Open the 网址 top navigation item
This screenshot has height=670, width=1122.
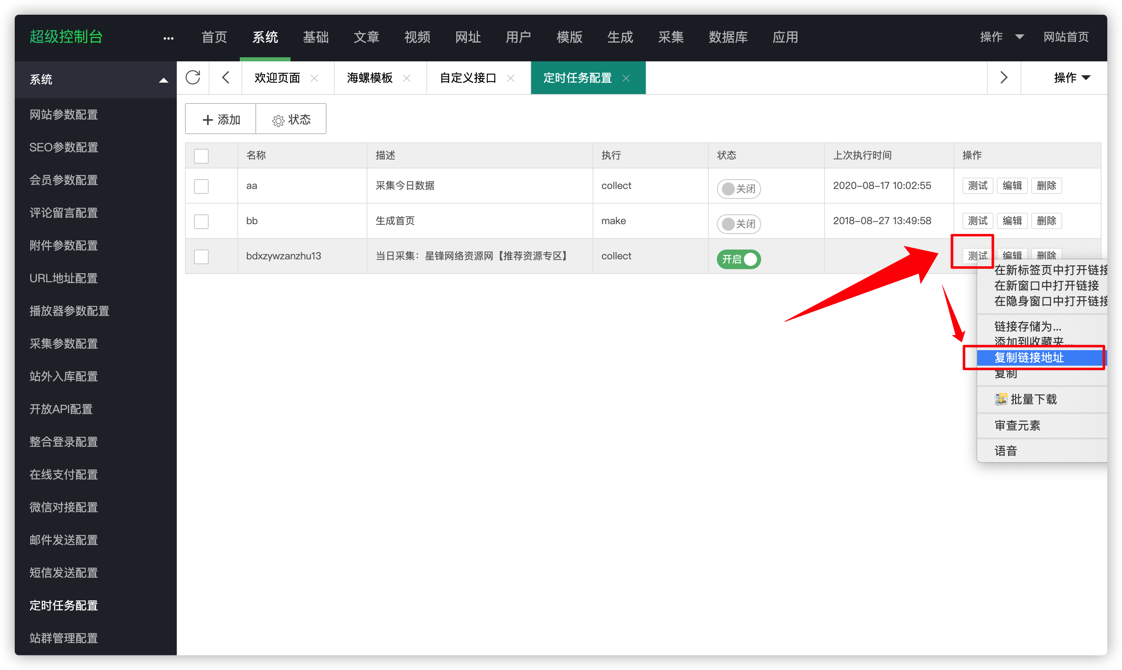(468, 37)
